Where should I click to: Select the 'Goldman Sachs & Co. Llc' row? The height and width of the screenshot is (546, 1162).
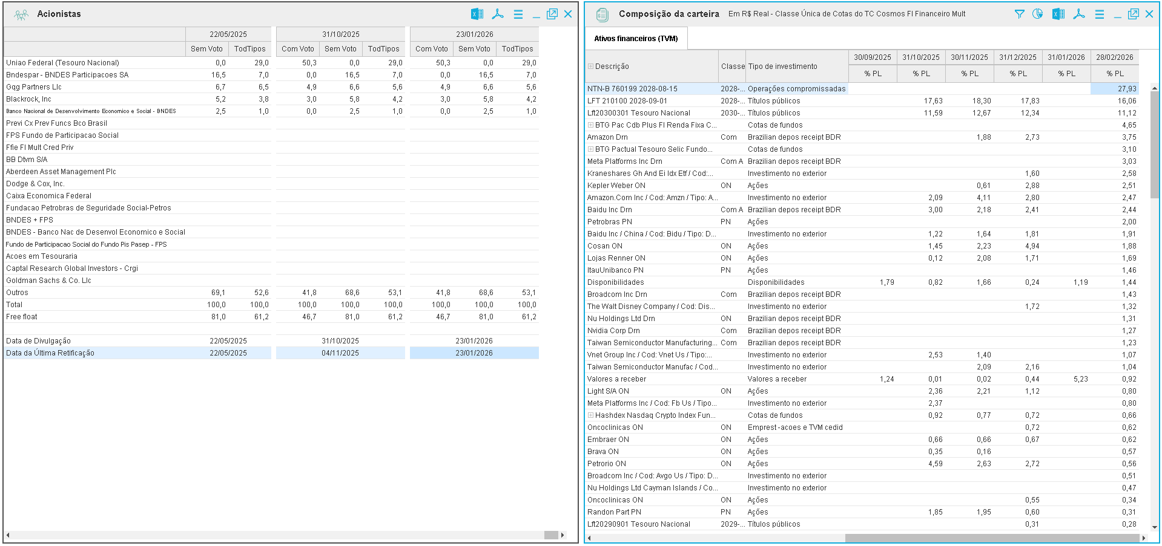click(x=271, y=281)
